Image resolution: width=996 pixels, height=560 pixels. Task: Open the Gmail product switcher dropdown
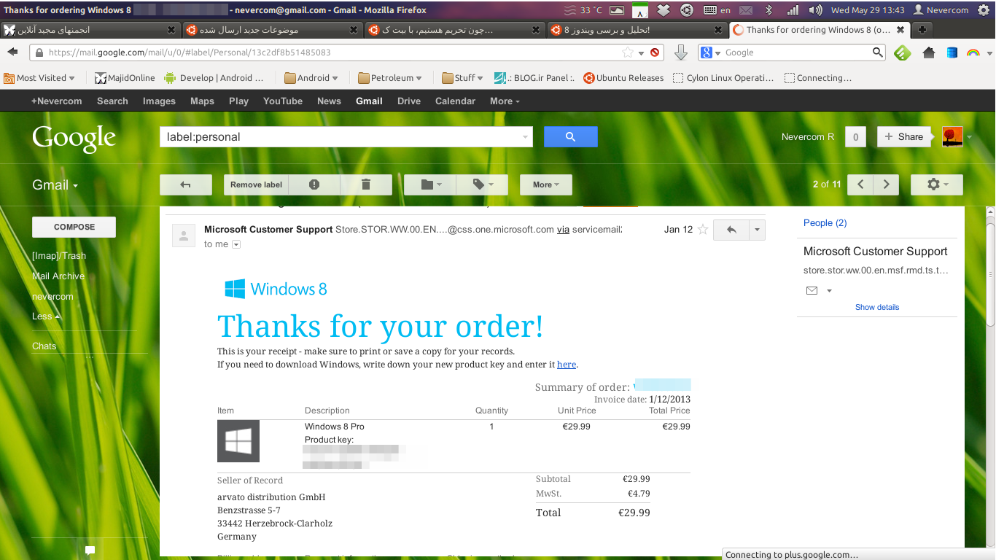(x=55, y=185)
